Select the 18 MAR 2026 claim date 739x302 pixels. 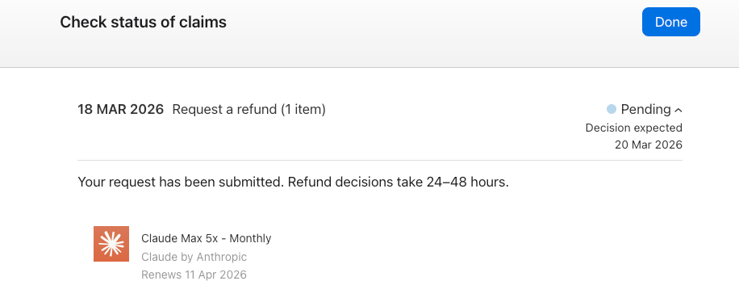pyautogui.click(x=121, y=110)
